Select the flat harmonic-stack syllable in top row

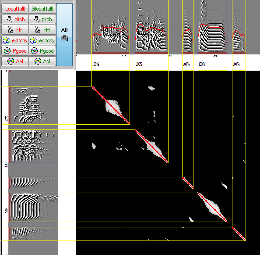pos(212,27)
